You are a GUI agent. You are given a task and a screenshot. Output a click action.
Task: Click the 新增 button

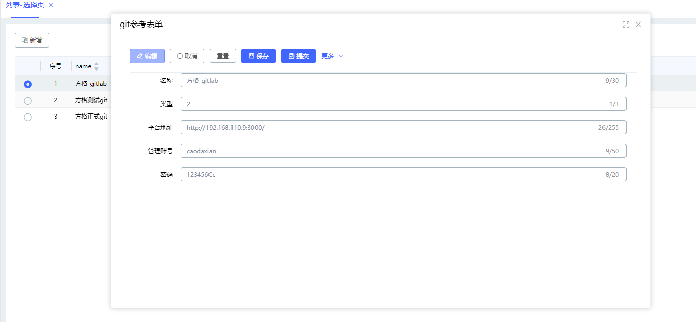coord(32,40)
